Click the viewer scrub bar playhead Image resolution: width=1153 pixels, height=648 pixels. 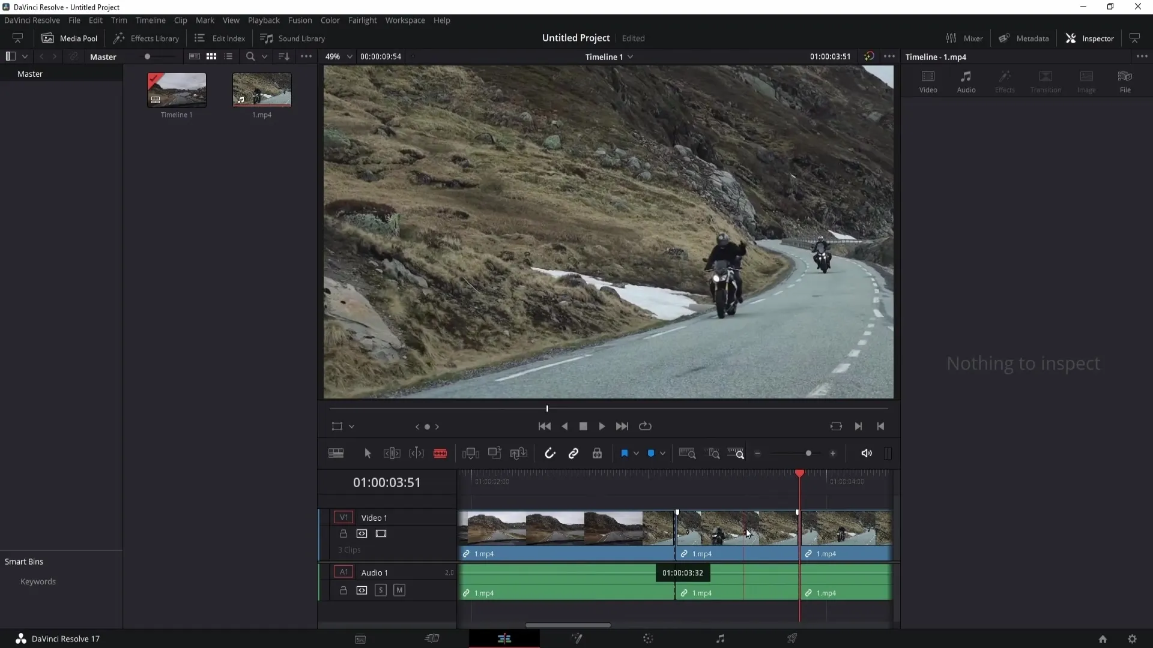pyautogui.click(x=547, y=409)
